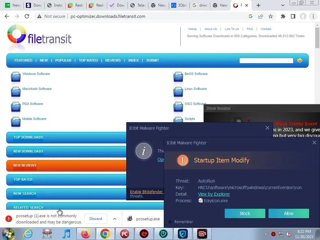The width and height of the screenshot is (320, 240).
Task: Click the Link To Us link
Action: coord(232,29)
